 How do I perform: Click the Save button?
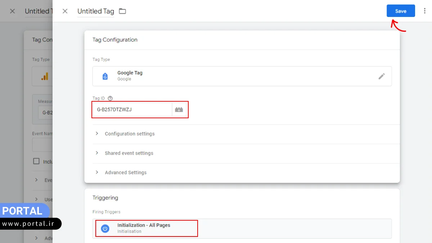401,11
